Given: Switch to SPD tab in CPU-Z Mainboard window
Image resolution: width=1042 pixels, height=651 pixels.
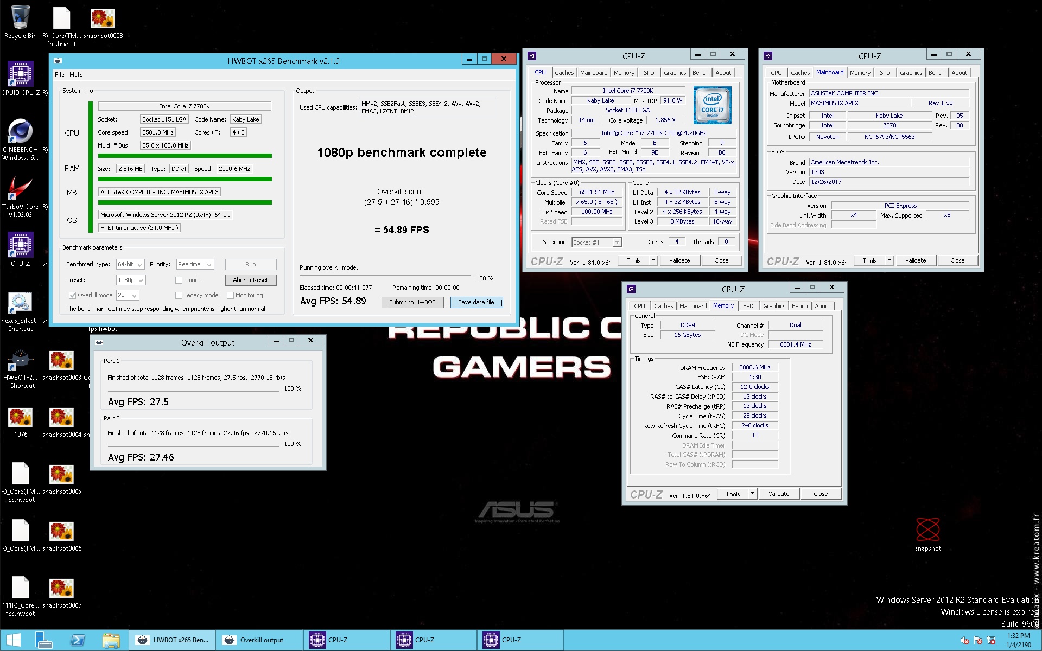Looking at the screenshot, I should 885,73.
